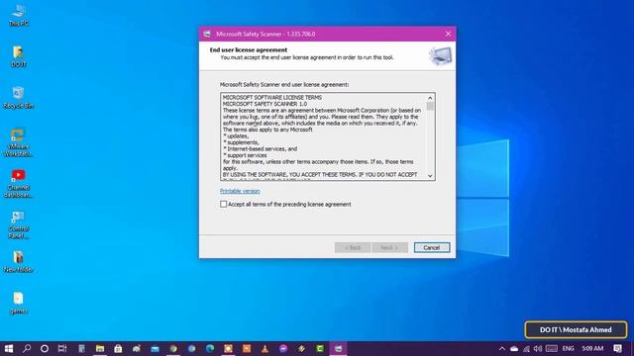
Task: Click the Safety Scanner title bar icon
Action: (x=207, y=34)
